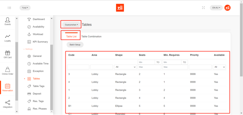Image resolution: width=243 pixels, height=115 pixels.
Task: Expand the EN-AU language dropdown
Action: (216, 8)
